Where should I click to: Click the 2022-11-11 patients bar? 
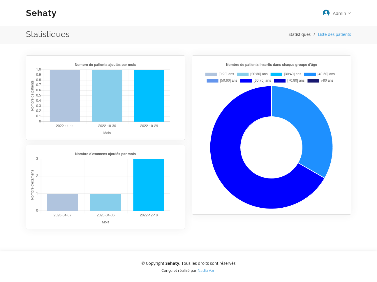[x=65, y=96]
